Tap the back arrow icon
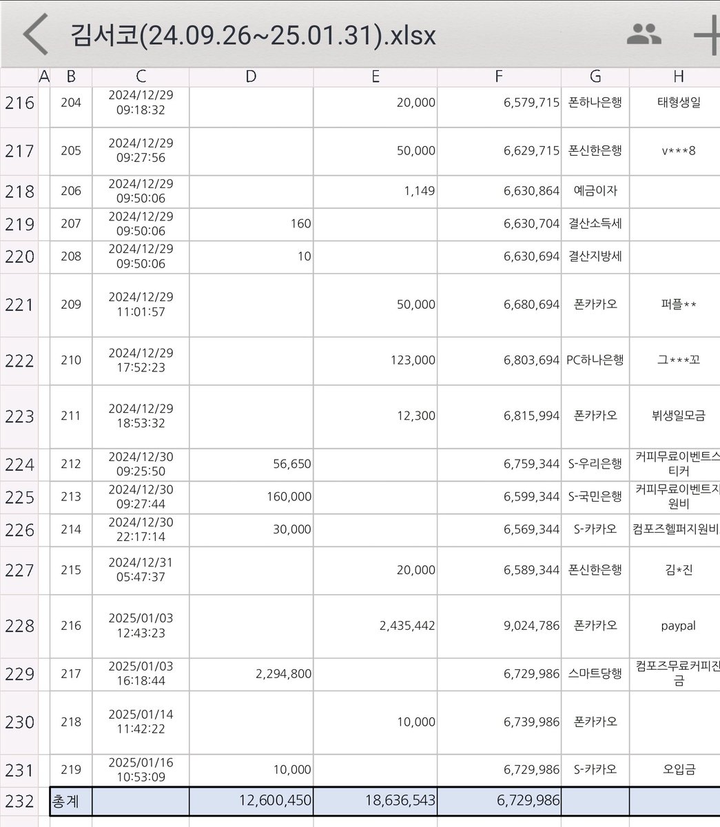The height and width of the screenshot is (827, 720). point(36,34)
